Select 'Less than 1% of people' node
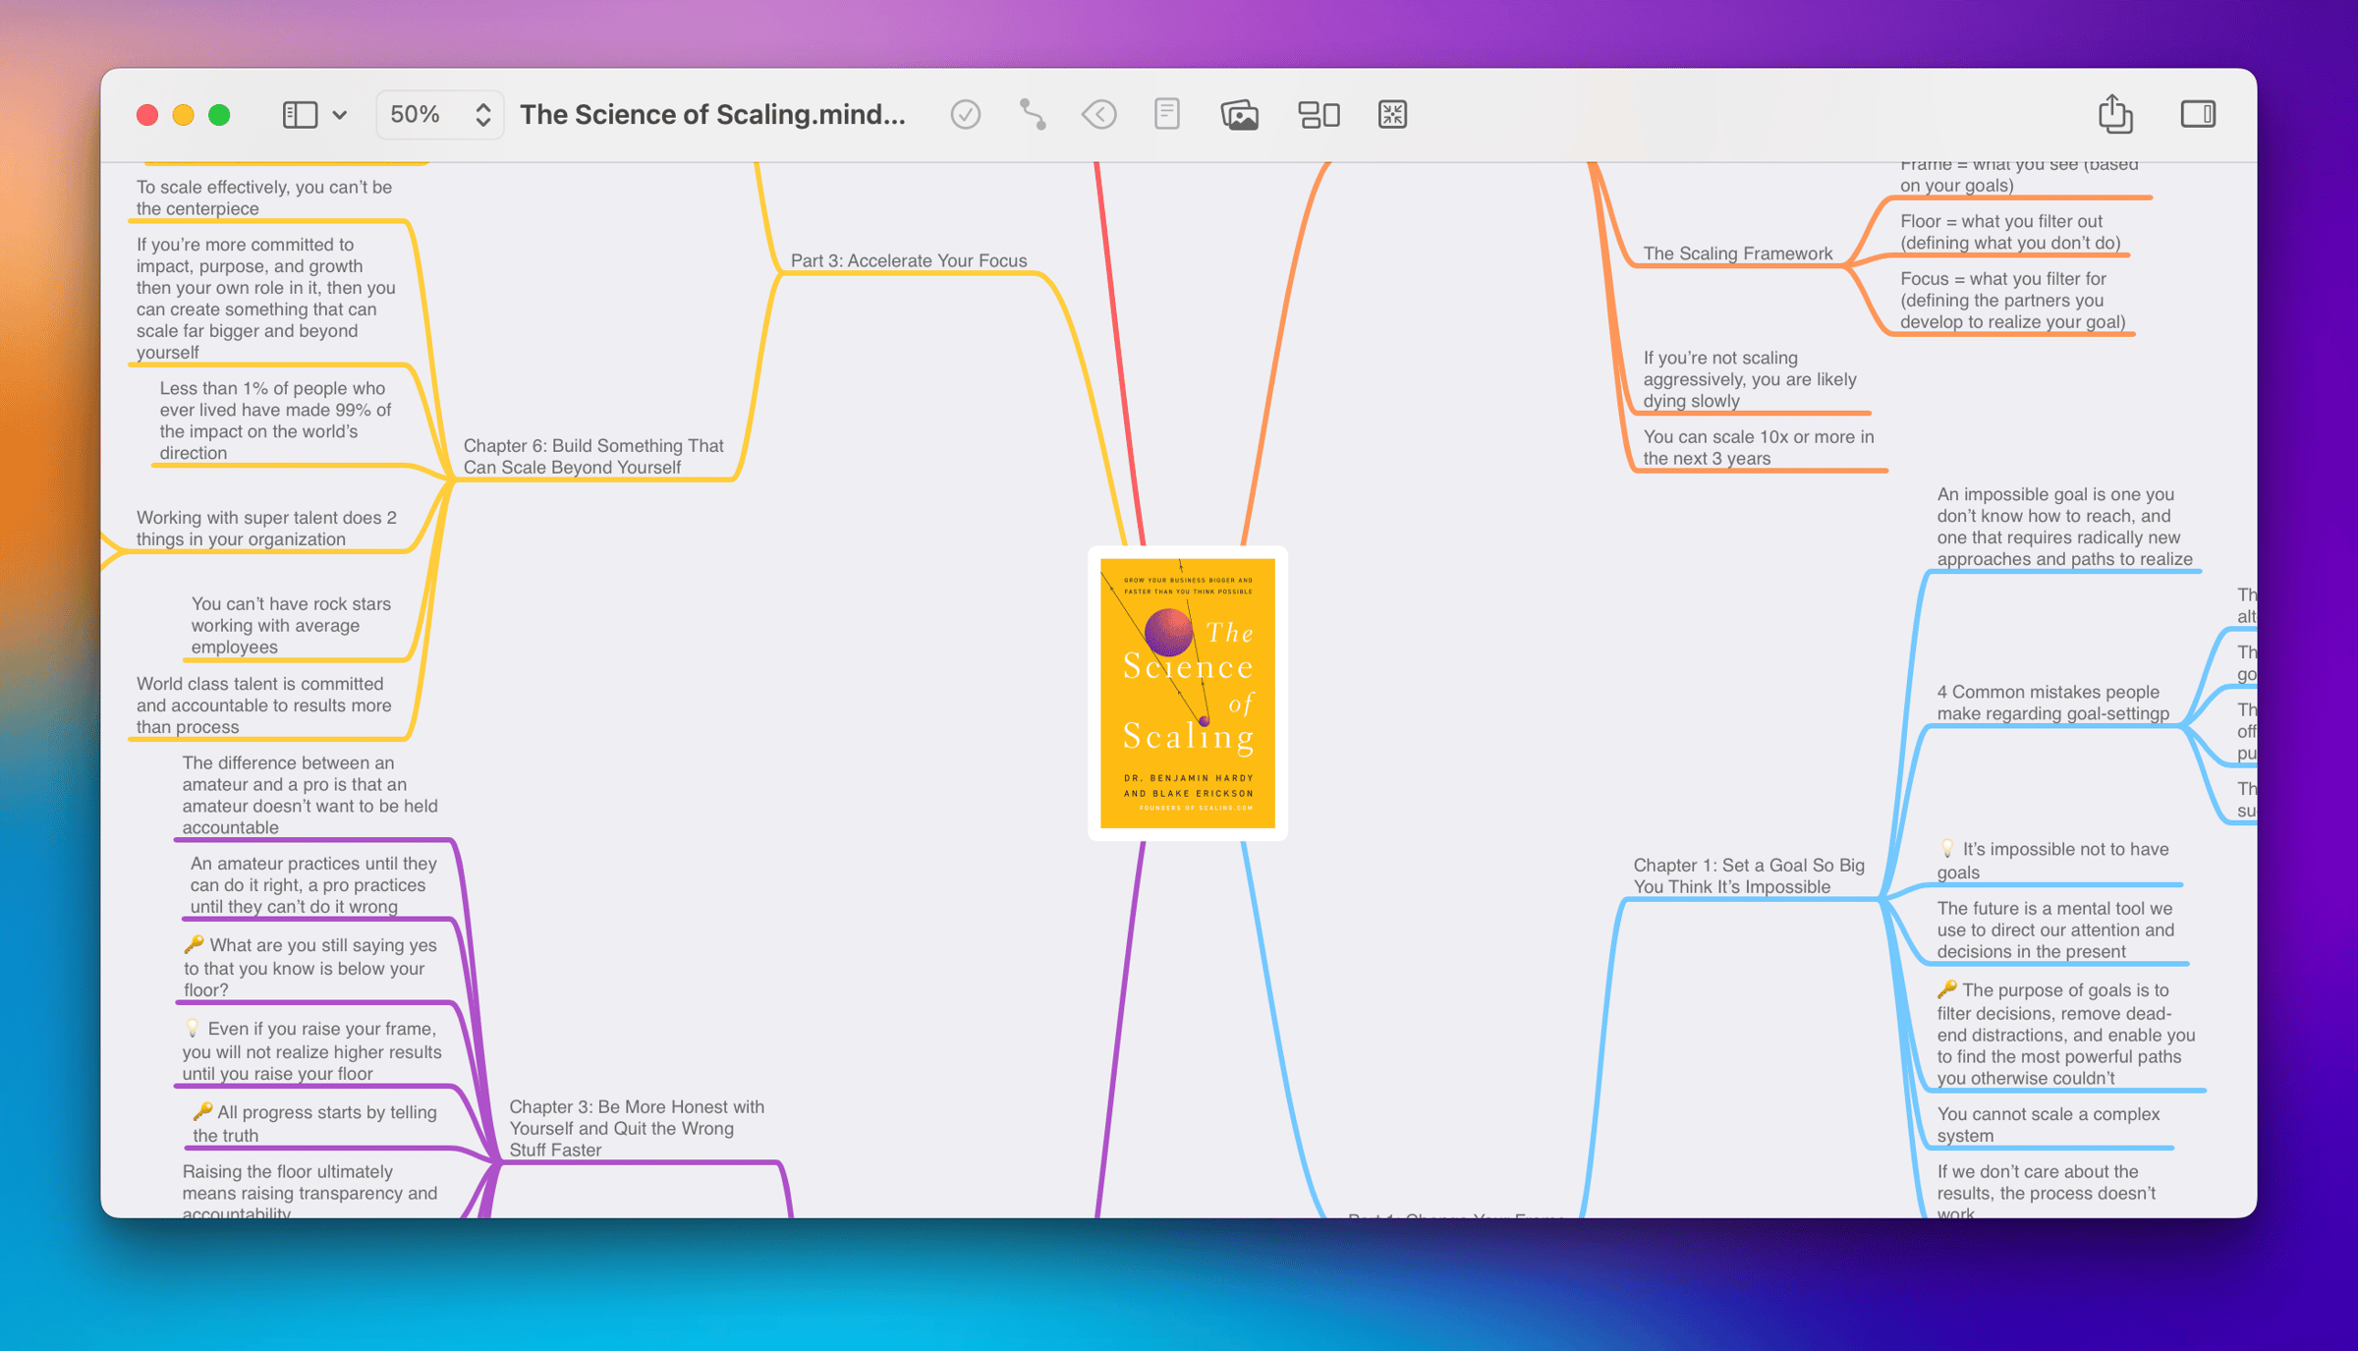The image size is (2358, 1351). coord(275,421)
